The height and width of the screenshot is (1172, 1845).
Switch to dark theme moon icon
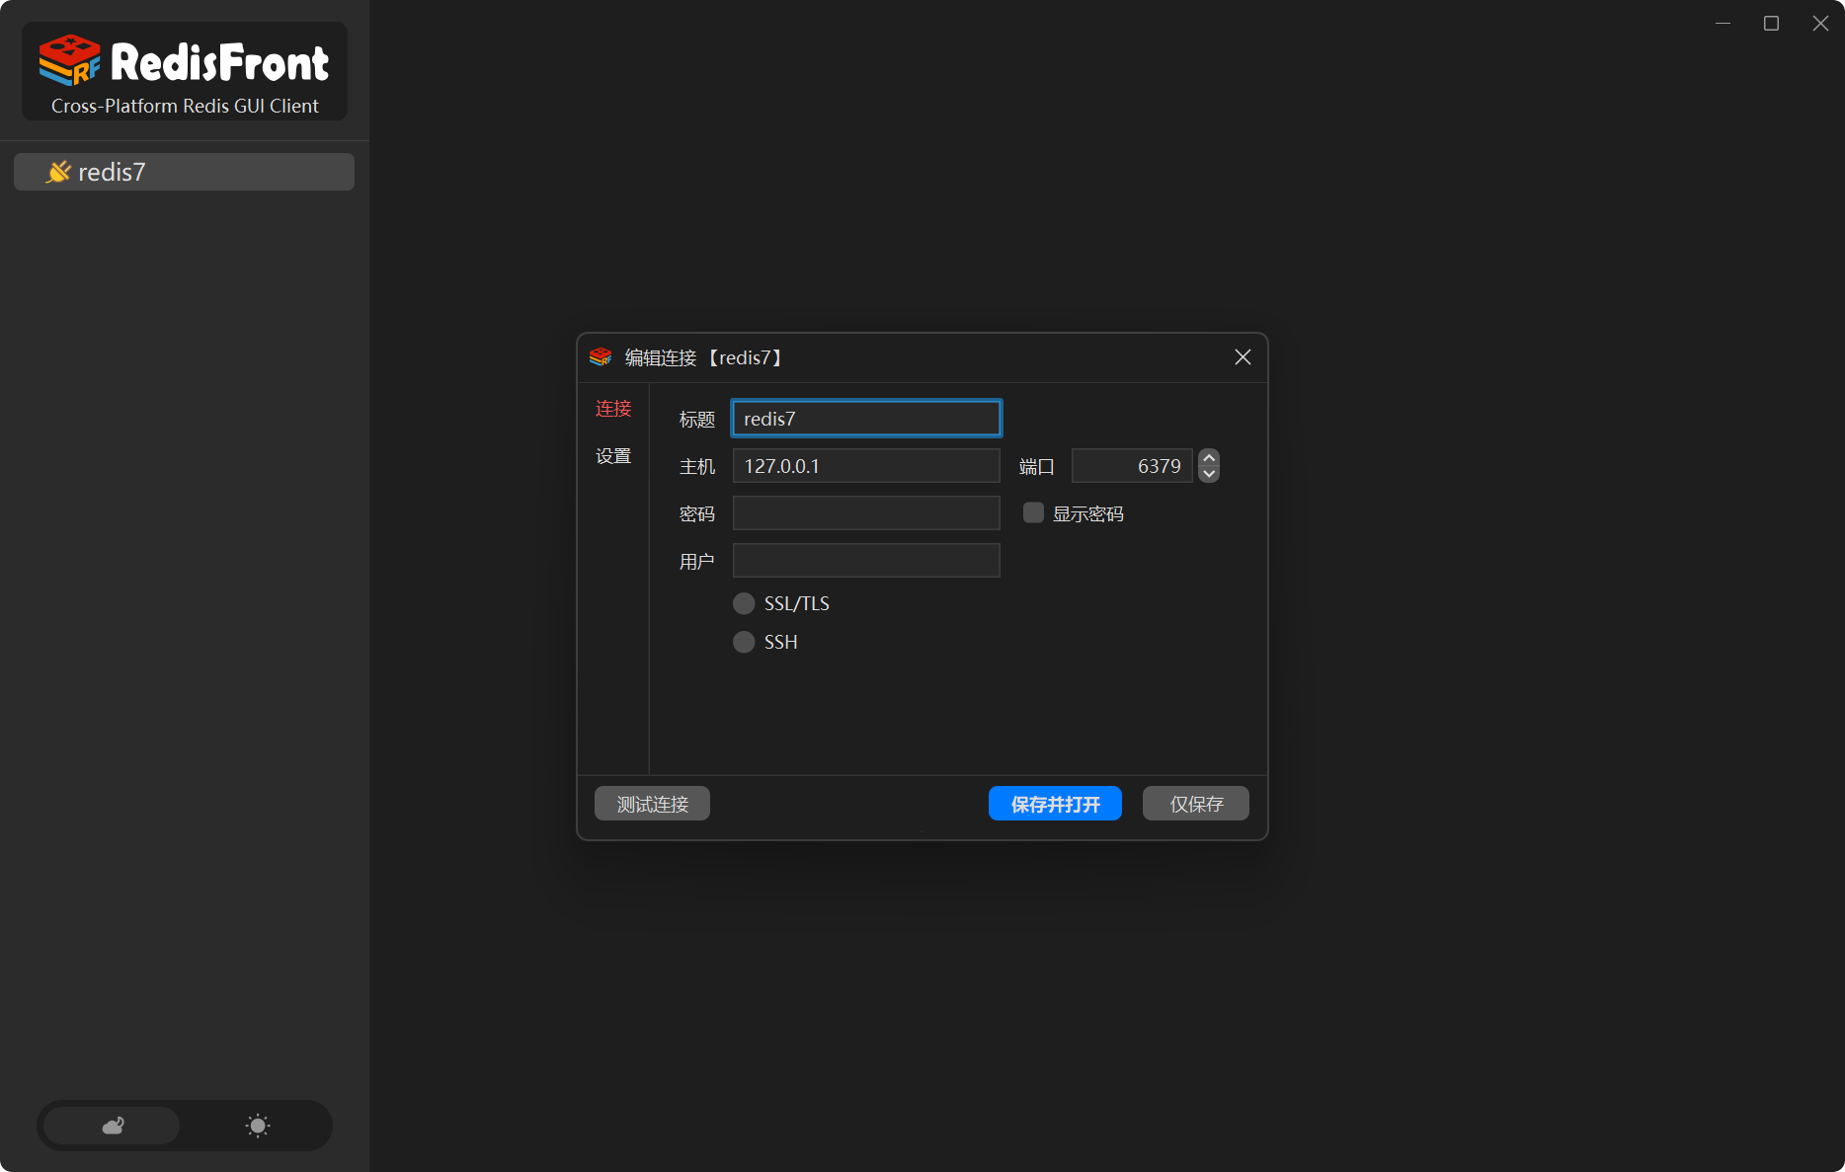click(x=113, y=1126)
